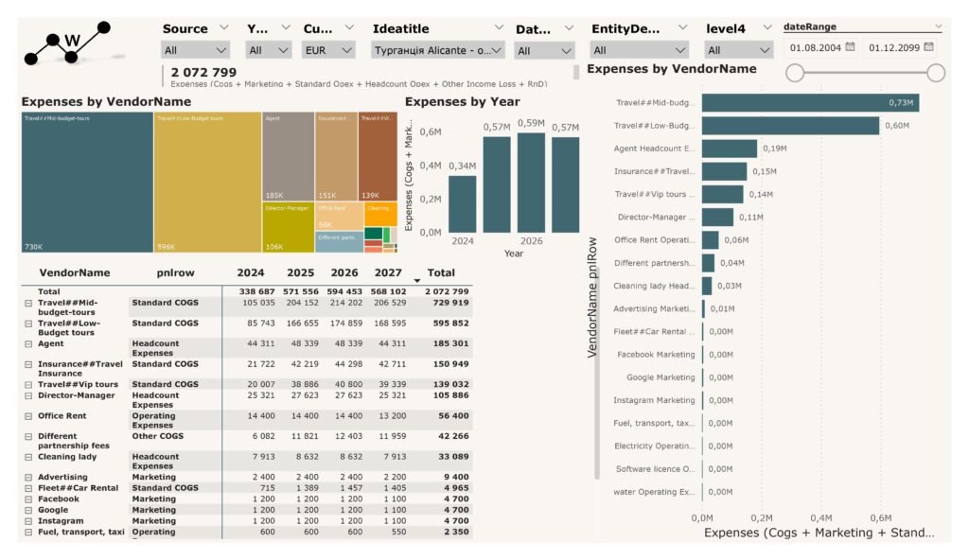Sort matrix by 2025 column header
This screenshot has width=969, height=560.
point(300,272)
